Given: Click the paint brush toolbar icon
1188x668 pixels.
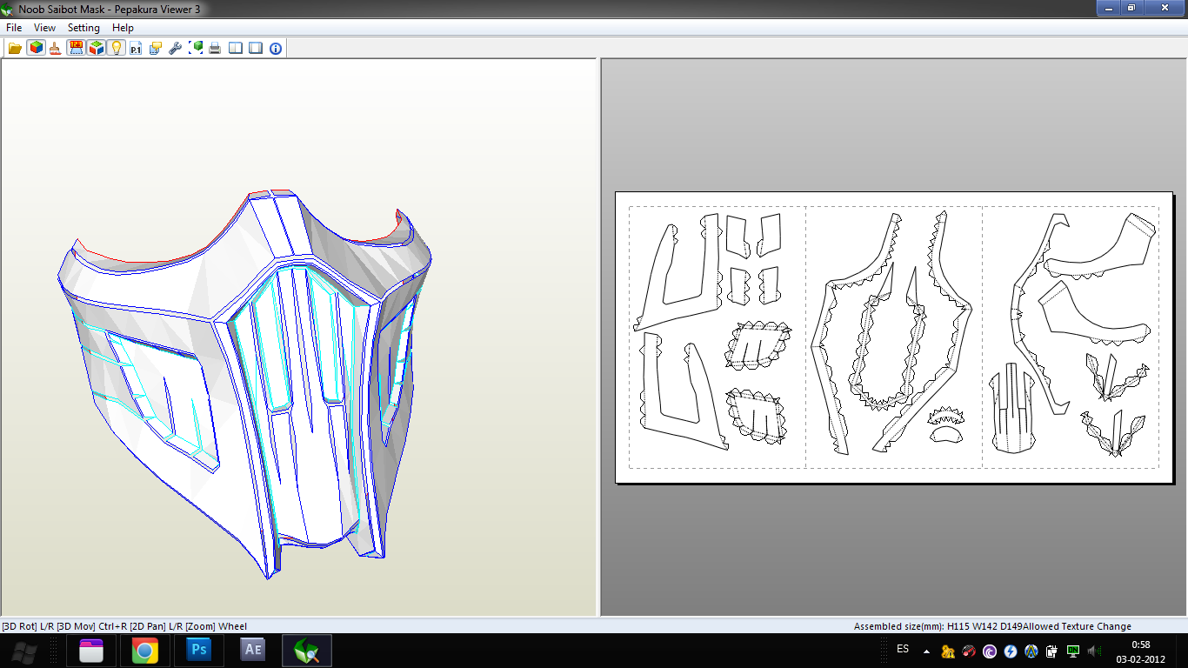Looking at the screenshot, I should 56,48.
